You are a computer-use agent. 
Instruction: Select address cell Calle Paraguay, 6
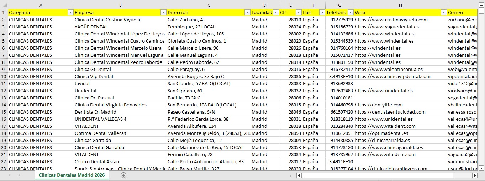coord(209,69)
